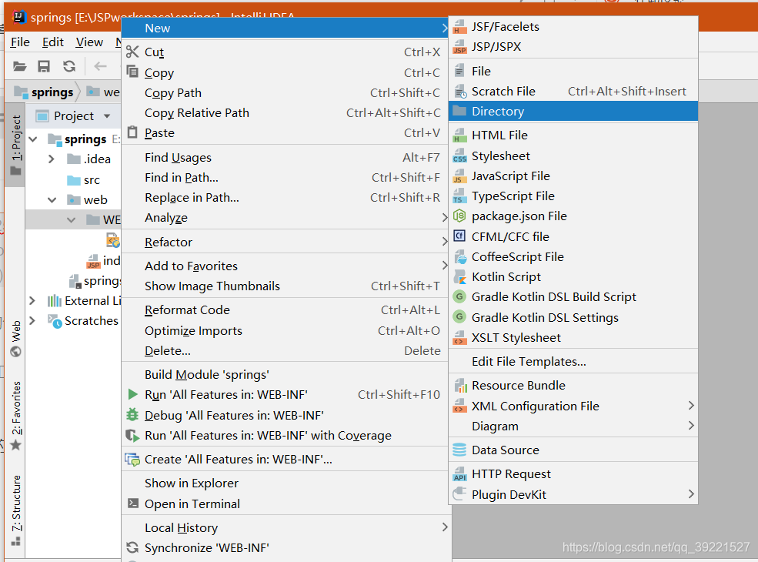
Task: Click the green Run arrow icon
Action: (132, 394)
